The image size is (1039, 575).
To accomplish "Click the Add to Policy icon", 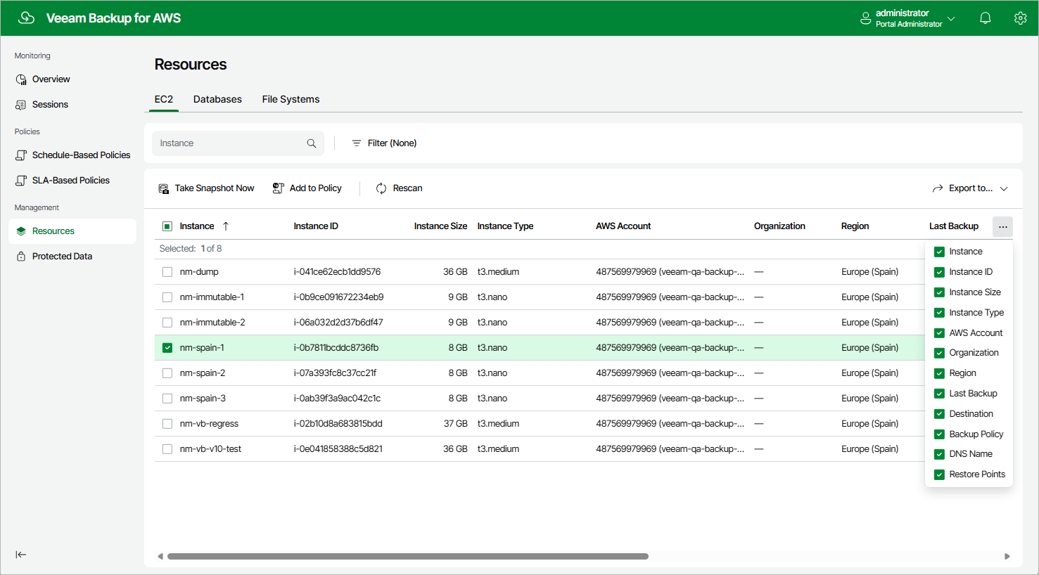I will click(279, 188).
